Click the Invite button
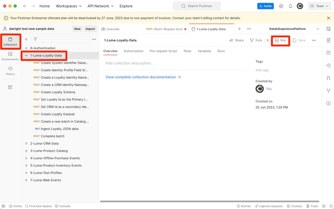Image resolution: width=334 pixels, height=209 pixels. point(265,6)
